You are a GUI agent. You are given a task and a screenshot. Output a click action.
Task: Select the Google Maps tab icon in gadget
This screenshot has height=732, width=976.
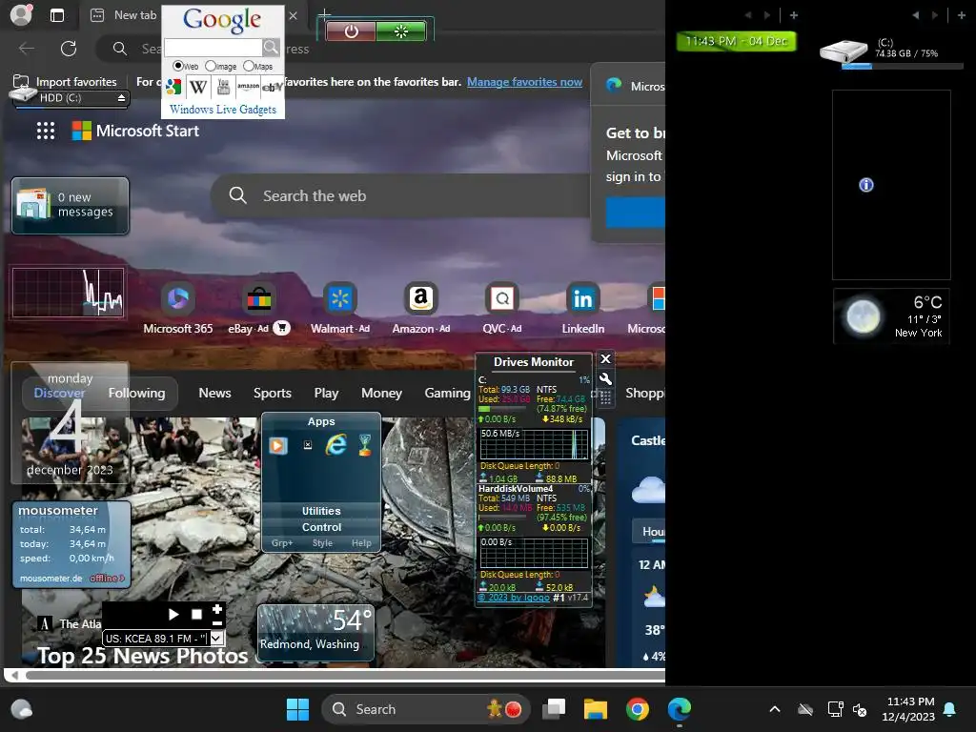(x=173, y=87)
